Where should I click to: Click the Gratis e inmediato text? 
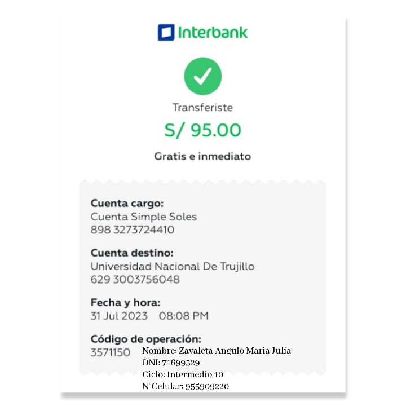(x=202, y=156)
